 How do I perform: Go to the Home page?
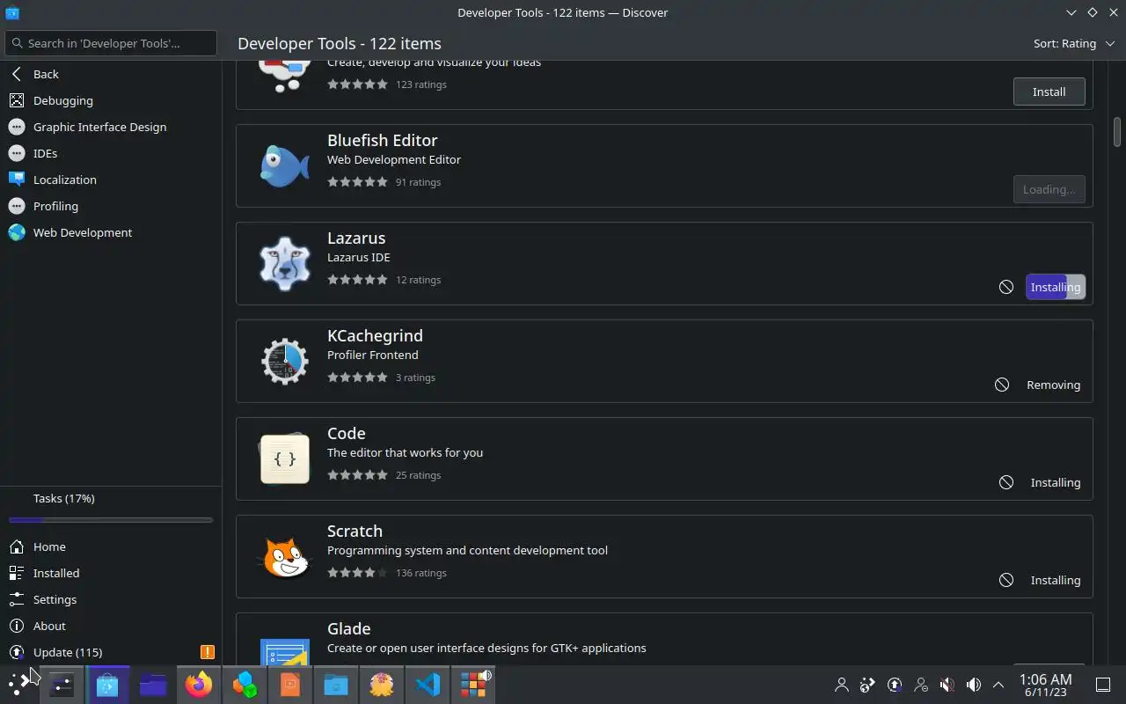pos(111,546)
